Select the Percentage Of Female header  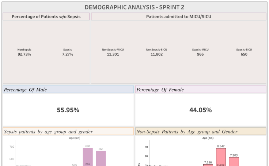point(201,90)
